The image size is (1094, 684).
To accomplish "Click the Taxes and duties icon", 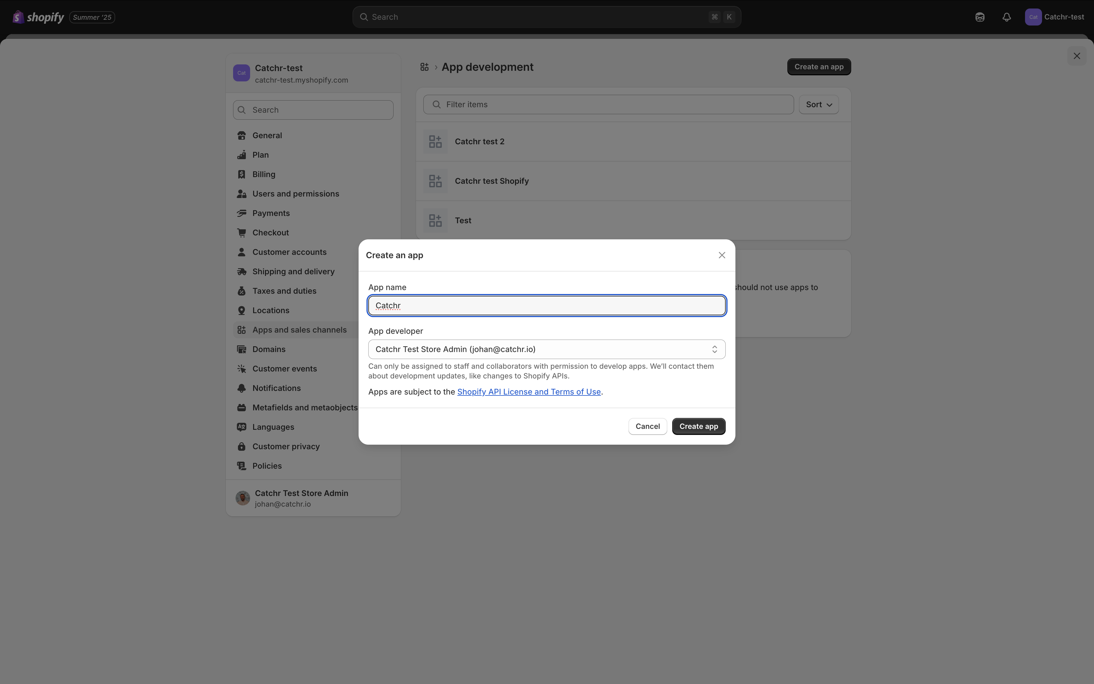I will pyautogui.click(x=242, y=291).
